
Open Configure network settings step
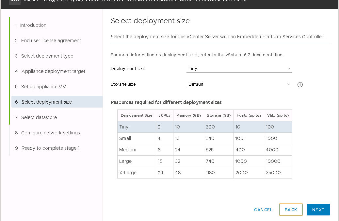click(50, 133)
